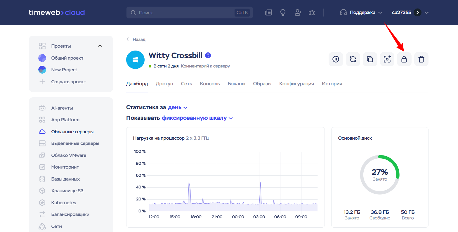
Task: Switch to the Консоль tab
Action: (210, 84)
